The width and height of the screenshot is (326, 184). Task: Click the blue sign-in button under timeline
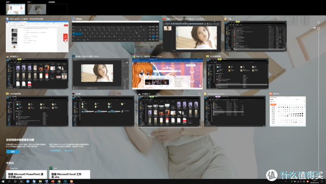(12, 151)
